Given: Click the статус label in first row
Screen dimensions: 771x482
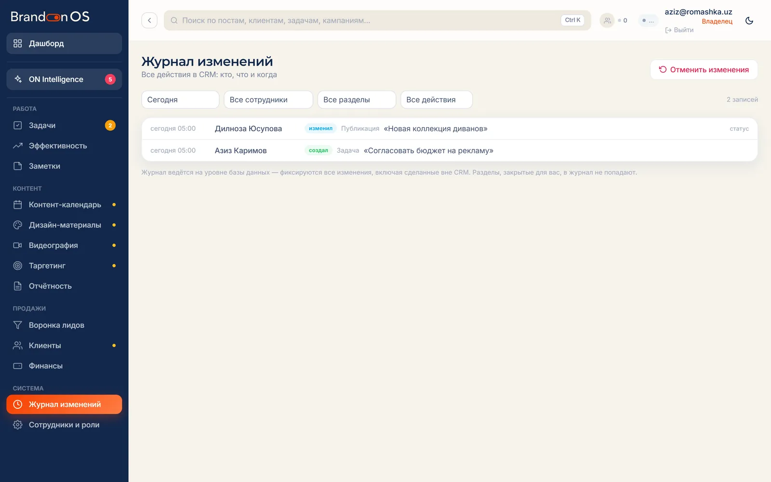Looking at the screenshot, I should point(739,129).
